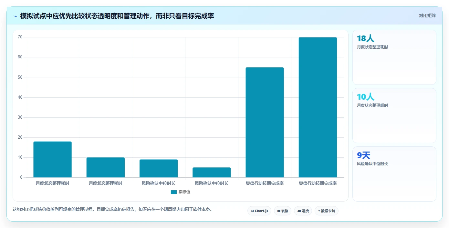Click the x-axis label under the 5 bar
The width and height of the screenshot is (449, 228).
click(x=212, y=183)
